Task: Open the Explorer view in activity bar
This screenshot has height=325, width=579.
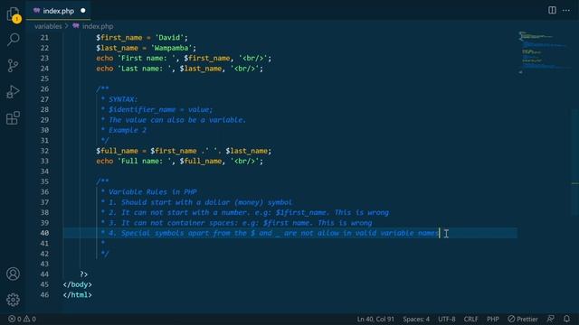Action: [14, 14]
